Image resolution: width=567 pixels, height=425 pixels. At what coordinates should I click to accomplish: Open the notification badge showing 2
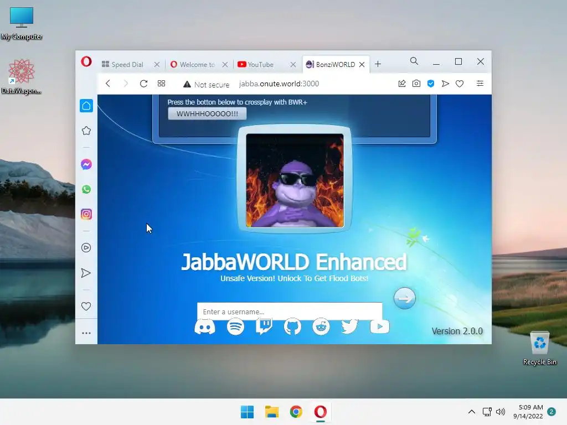click(x=551, y=412)
